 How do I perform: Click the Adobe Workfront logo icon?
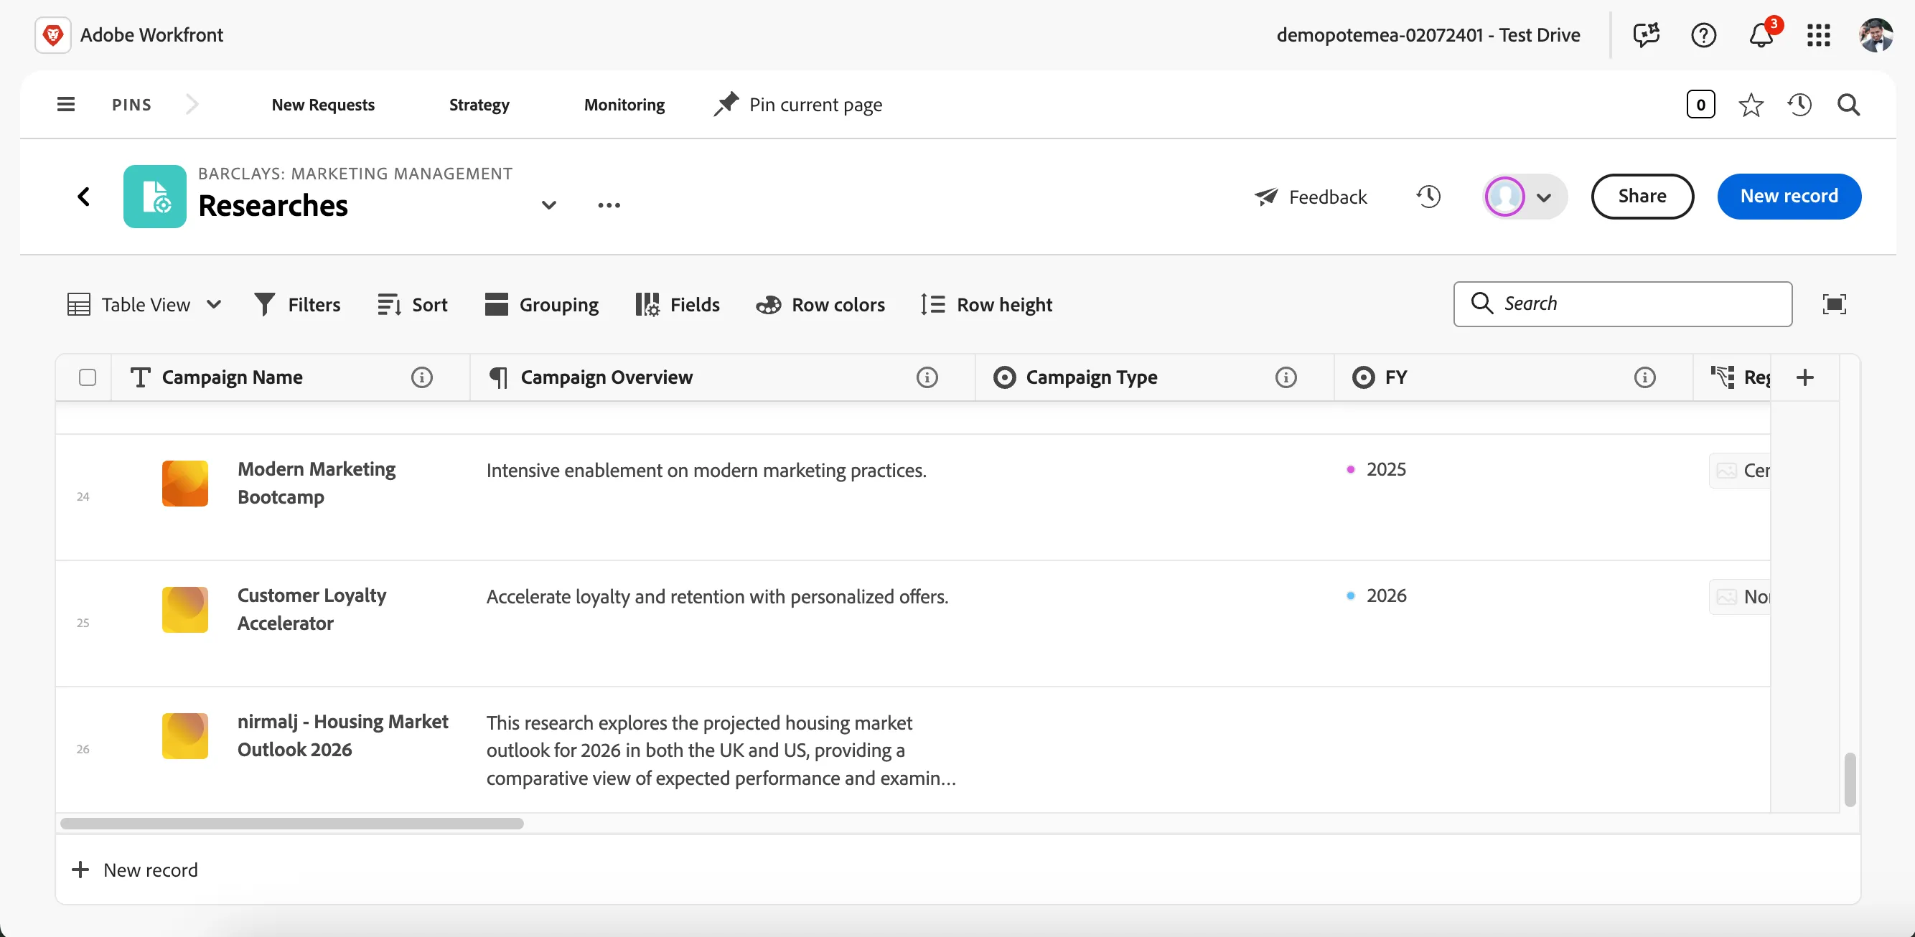(53, 35)
